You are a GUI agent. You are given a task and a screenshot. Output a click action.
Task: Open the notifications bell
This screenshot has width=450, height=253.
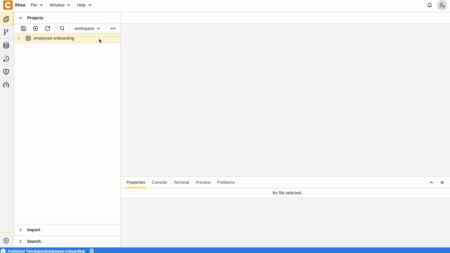pyautogui.click(x=429, y=5)
